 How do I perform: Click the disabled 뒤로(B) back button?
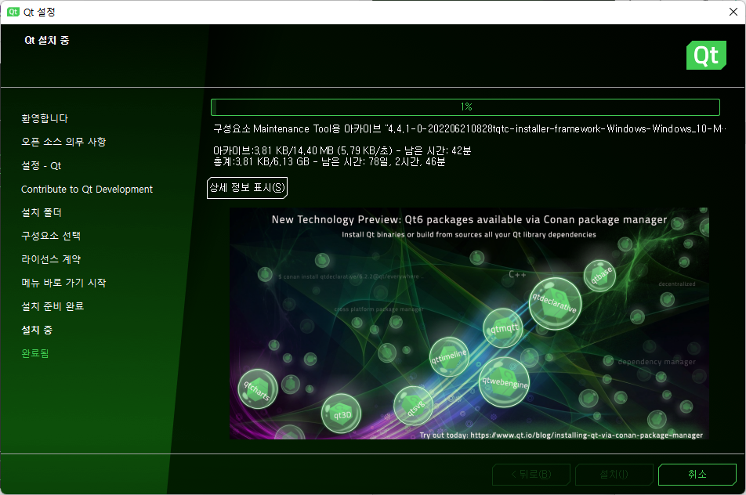click(531, 475)
